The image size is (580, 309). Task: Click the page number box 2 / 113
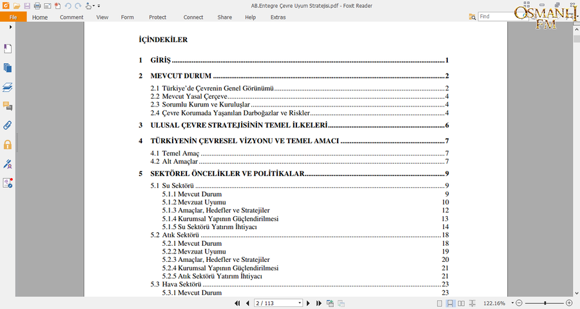tap(275, 303)
